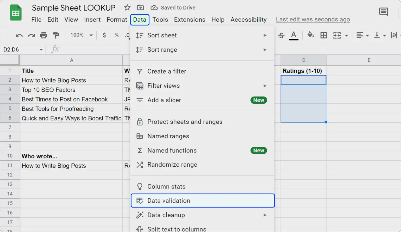Click the Named functions menu item
Viewport: 401px width, 232px height.
(172, 150)
